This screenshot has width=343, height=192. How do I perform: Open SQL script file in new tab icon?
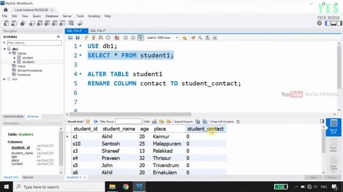[14, 23]
